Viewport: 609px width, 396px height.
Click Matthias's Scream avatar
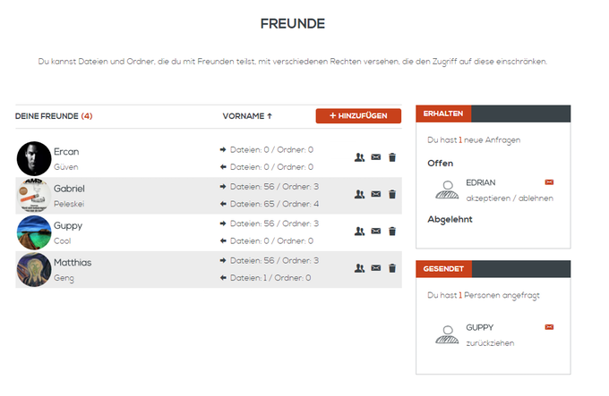[x=34, y=269]
